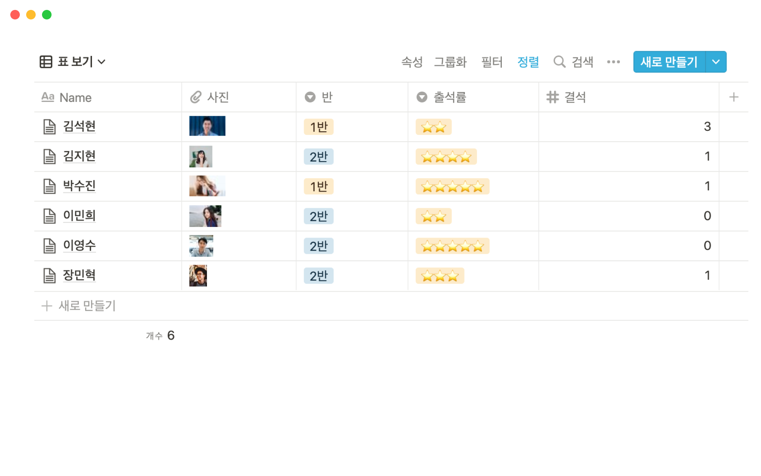Image resolution: width=761 pixels, height=476 pixels.
Task: Open the 반 select column header
Action: point(327,97)
